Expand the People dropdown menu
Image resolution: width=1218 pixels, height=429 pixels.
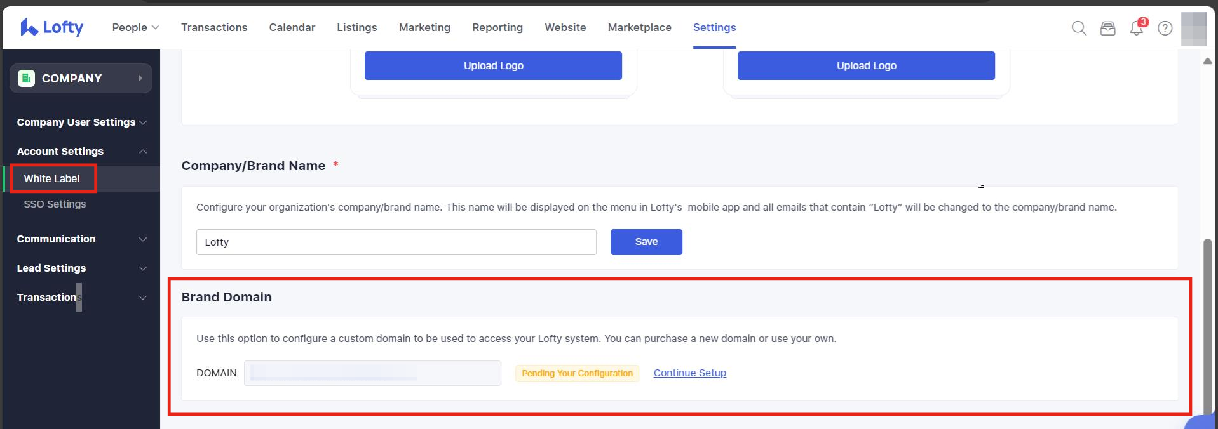(135, 27)
